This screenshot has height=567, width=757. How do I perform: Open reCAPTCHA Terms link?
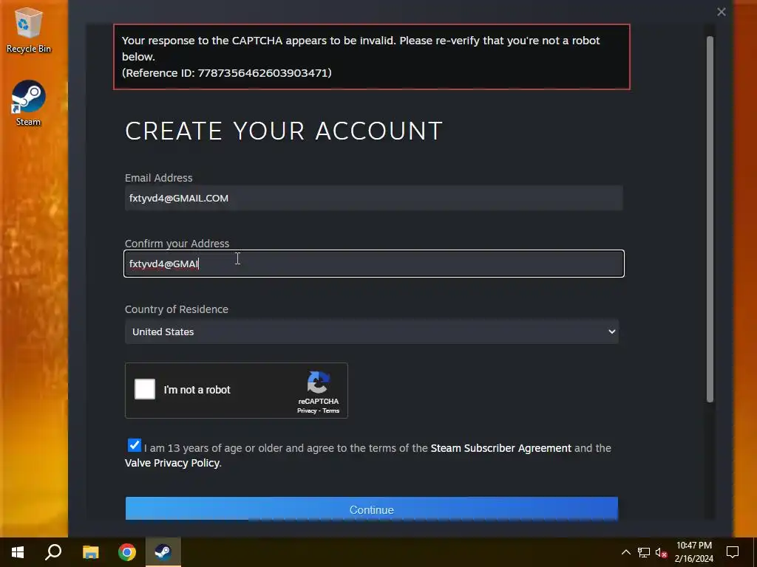click(x=330, y=410)
